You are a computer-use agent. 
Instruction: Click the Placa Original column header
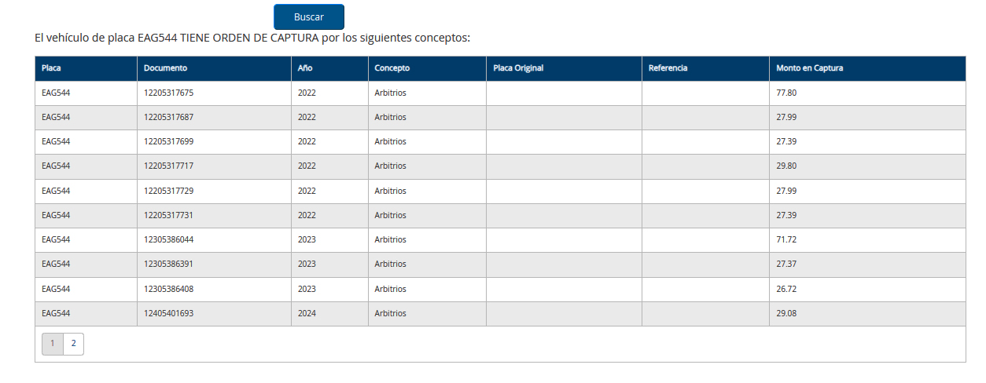point(517,68)
